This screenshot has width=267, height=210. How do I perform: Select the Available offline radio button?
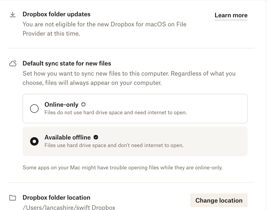(x=34, y=141)
